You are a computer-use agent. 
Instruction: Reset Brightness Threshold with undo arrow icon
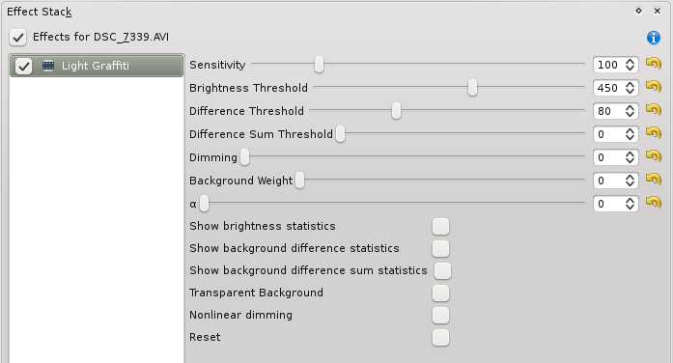[x=654, y=87]
